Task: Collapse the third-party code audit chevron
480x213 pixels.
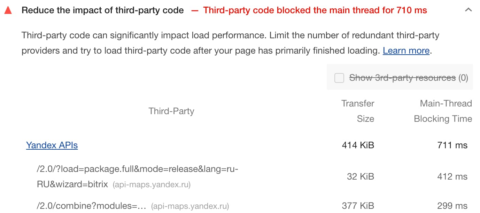Action: pos(468,10)
